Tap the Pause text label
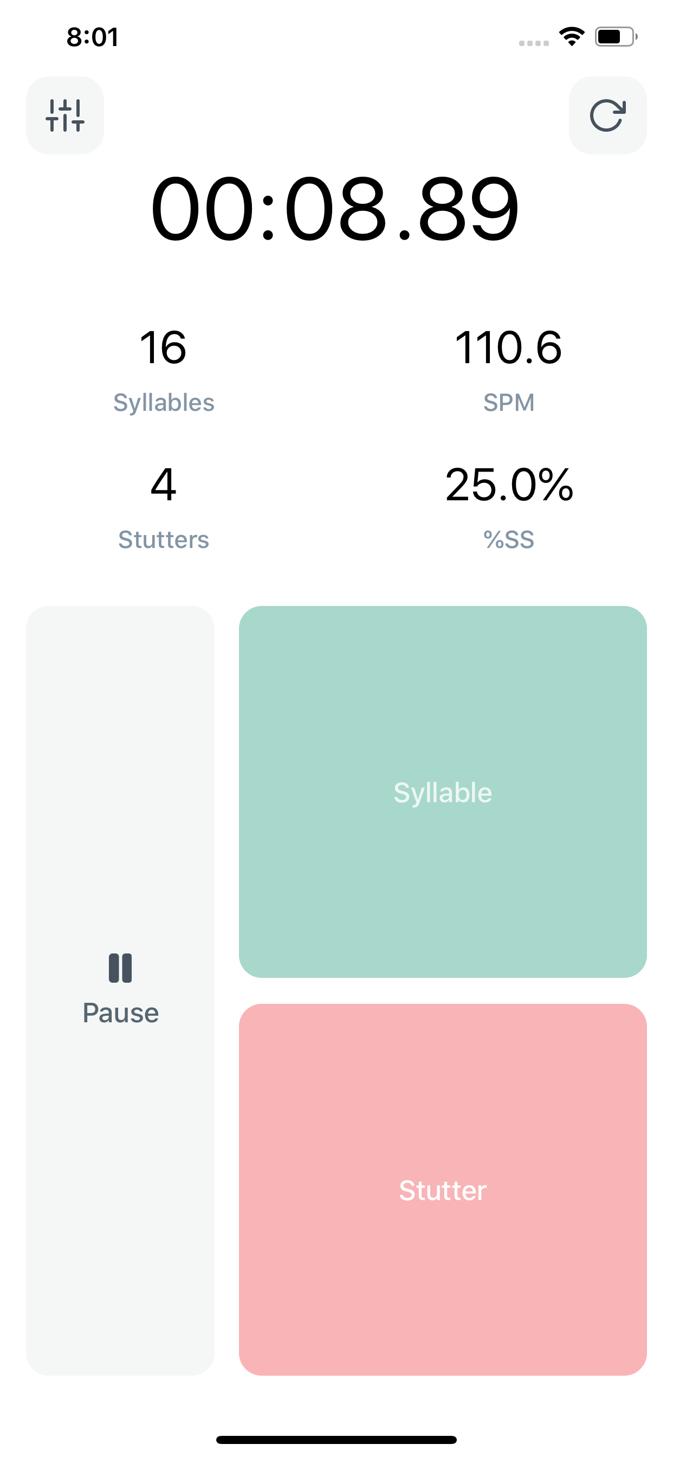Image resolution: width=673 pixels, height=1457 pixels. pos(120,1013)
